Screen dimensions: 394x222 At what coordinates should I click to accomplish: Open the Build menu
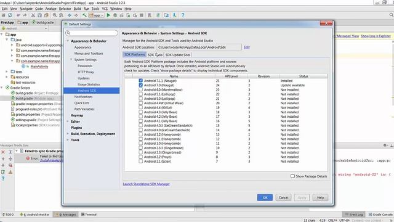coord(77,9)
